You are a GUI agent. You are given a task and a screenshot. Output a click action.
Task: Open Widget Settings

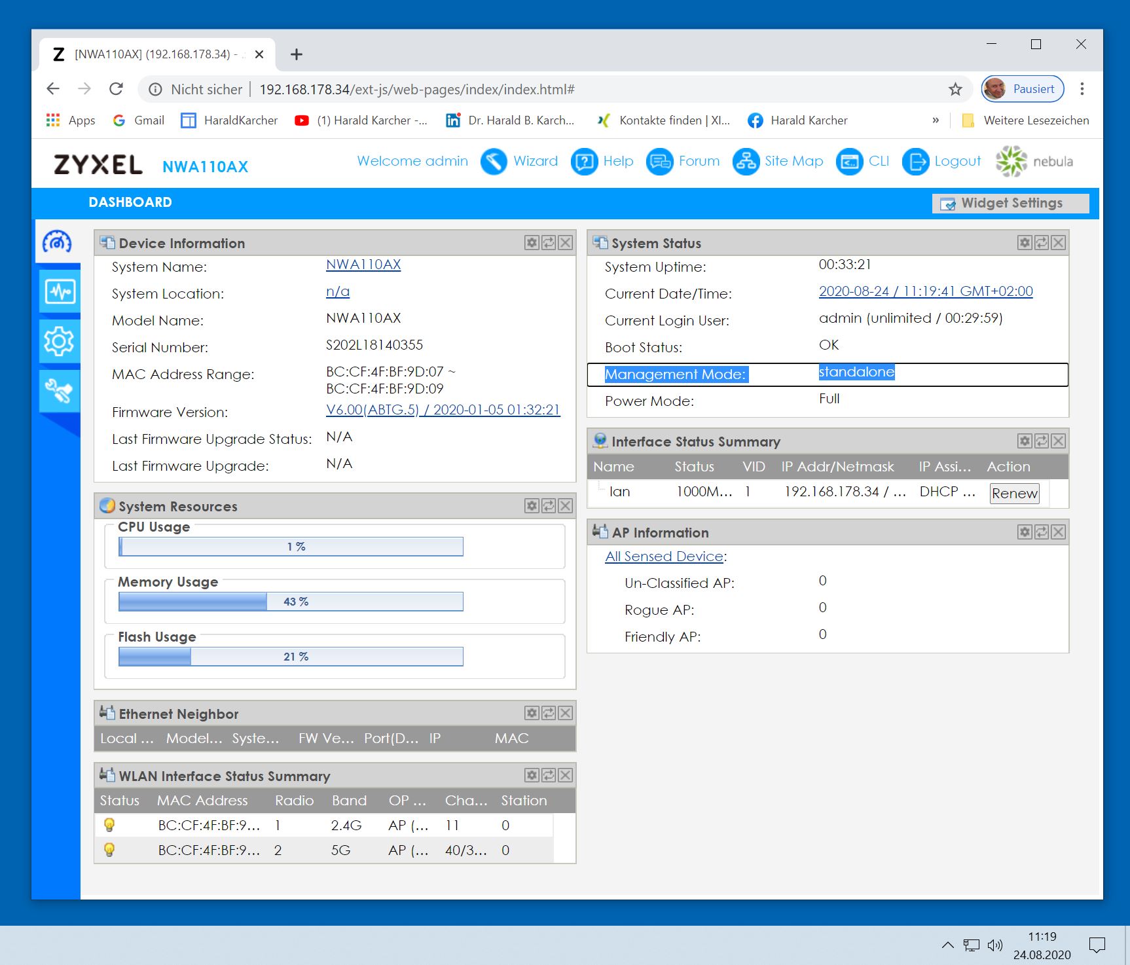(x=1010, y=203)
